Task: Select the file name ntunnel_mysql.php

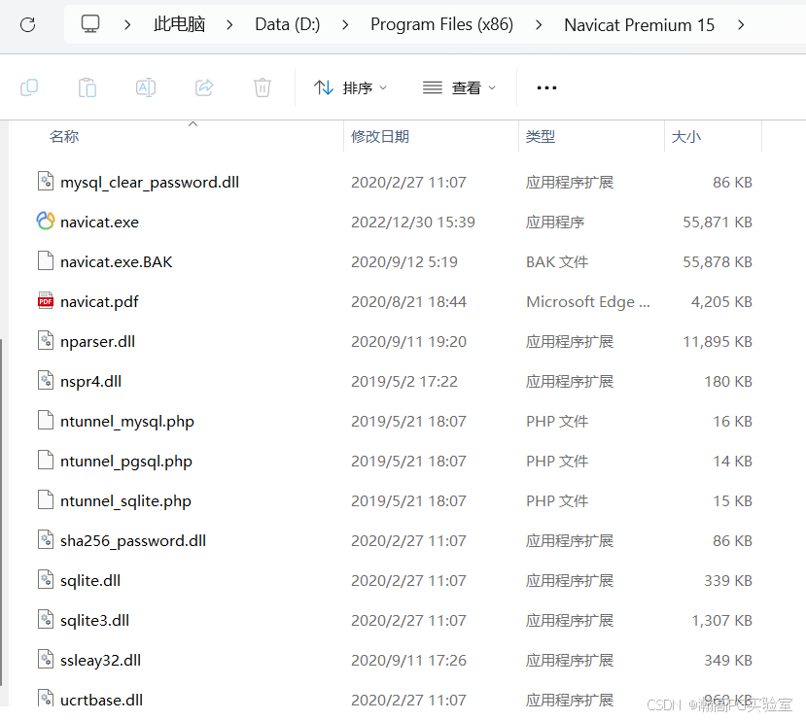Action: click(x=127, y=422)
